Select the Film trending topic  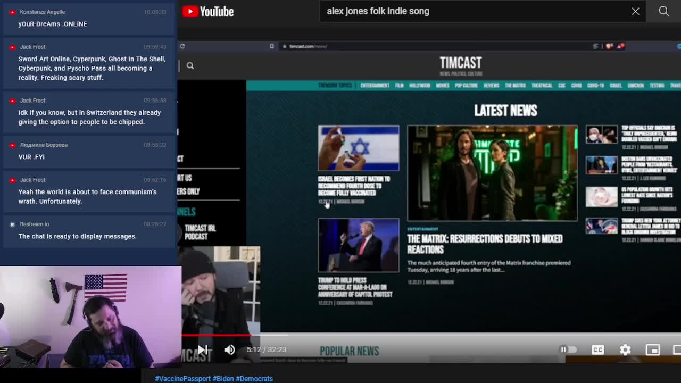pyautogui.click(x=399, y=86)
